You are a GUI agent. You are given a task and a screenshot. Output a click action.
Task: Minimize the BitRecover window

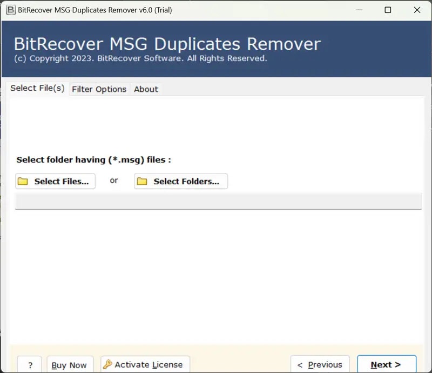pos(359,10)
